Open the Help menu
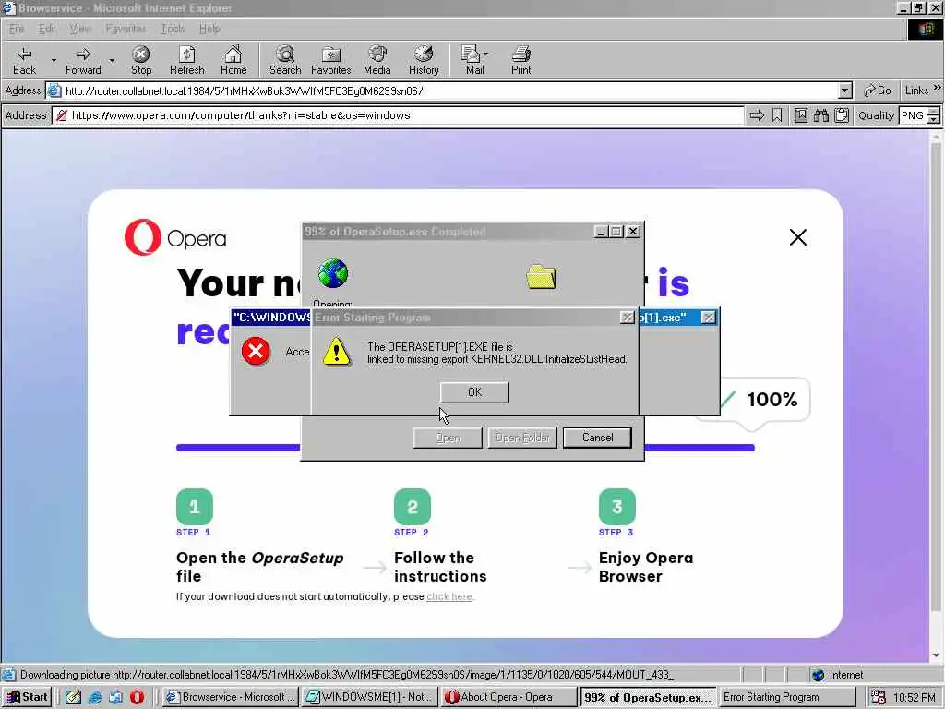 pyautogui.click(x=209, y=29)
